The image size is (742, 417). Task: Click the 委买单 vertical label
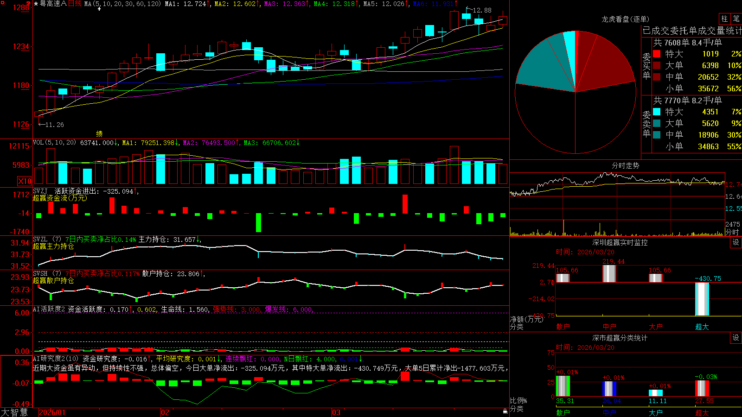pyautogui.click(x=646, y=66)
